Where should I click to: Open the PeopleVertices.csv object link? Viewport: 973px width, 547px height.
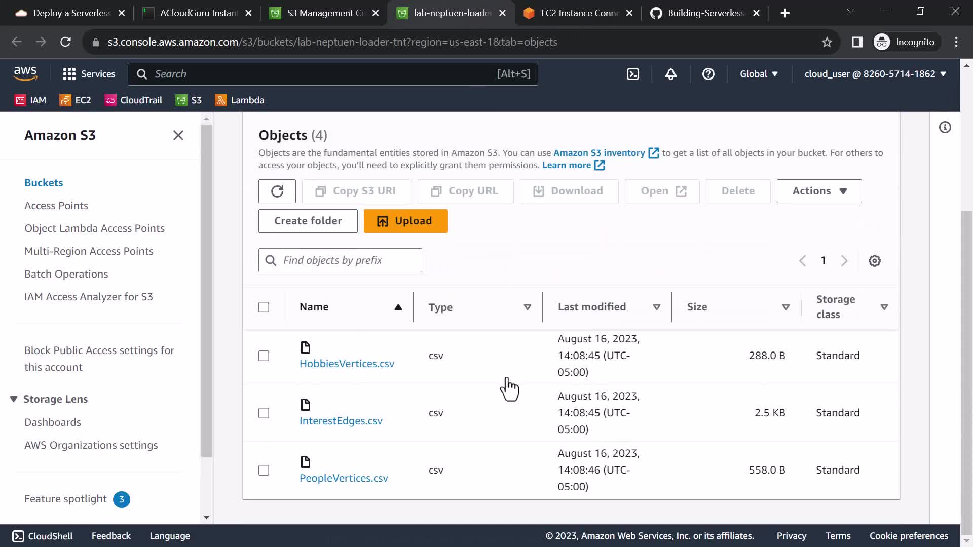[344, 478]
